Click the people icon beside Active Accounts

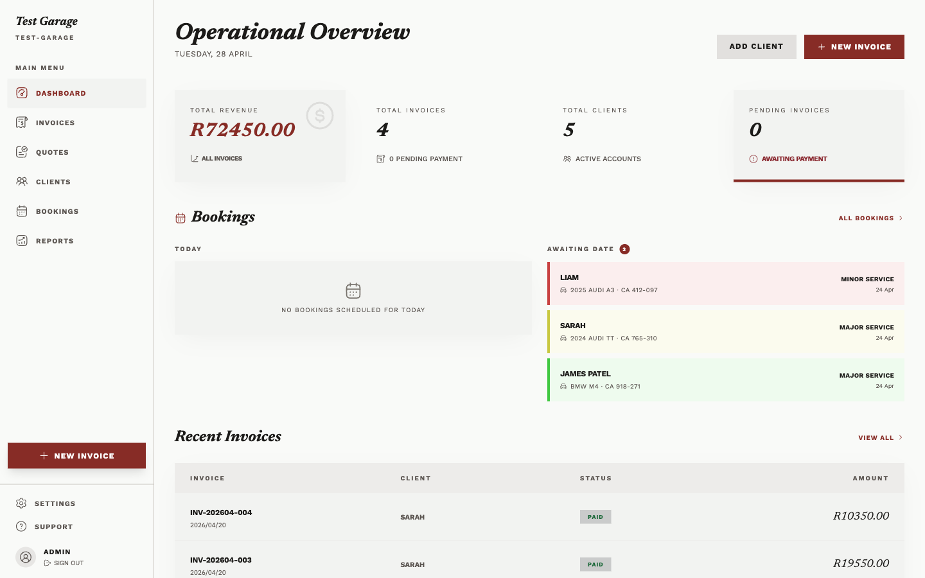click(567, 159)
